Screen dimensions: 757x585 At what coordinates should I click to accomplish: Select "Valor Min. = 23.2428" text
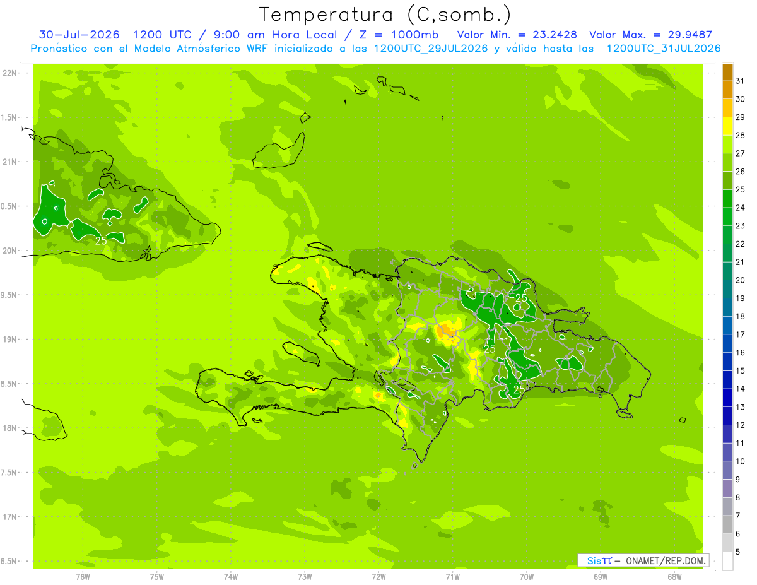(517, 35)
